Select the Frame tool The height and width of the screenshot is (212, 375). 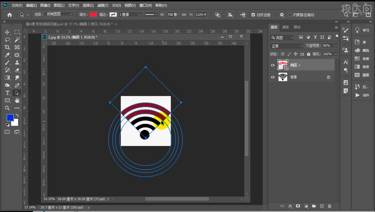[17, 47]
